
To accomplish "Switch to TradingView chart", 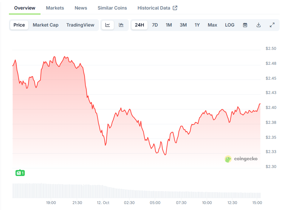I will coord(80,25).
